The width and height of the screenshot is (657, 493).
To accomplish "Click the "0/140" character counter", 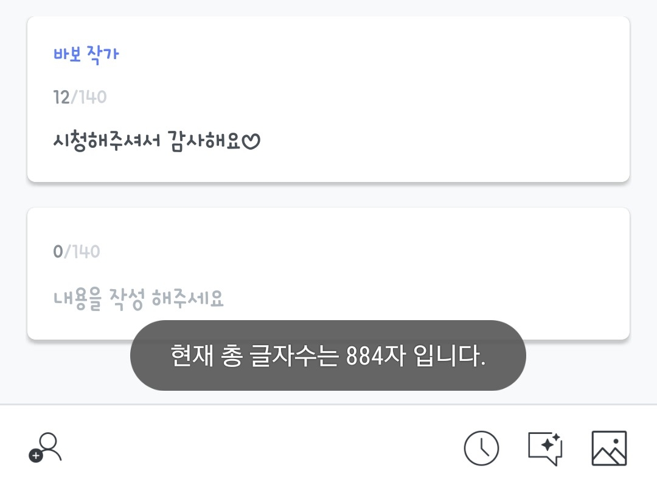I will coord(76,252).
